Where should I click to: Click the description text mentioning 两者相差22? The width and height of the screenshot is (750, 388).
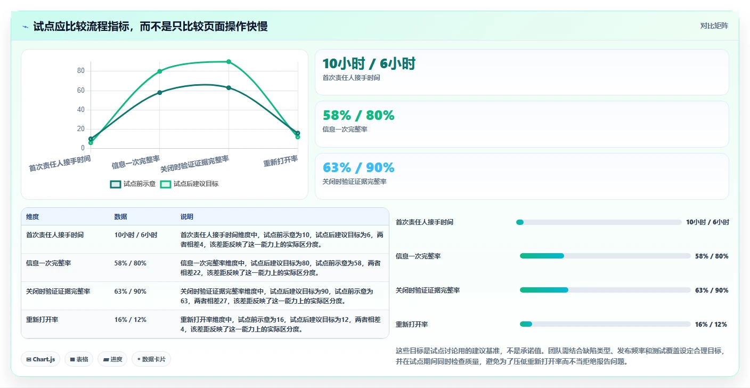pos(281,268)
